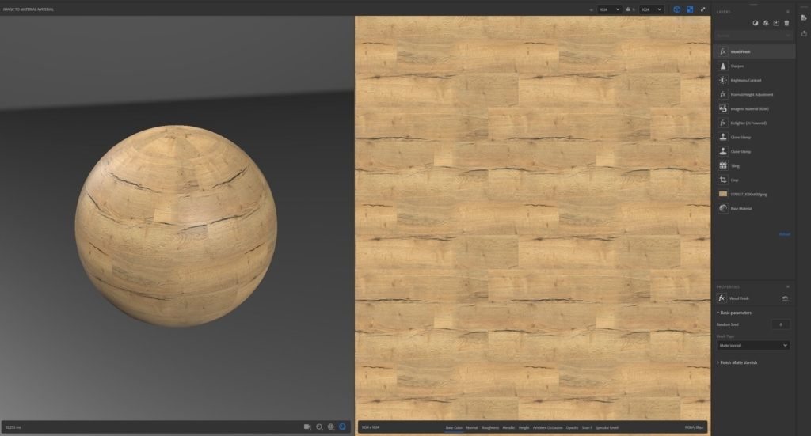The image size is (811, 436).
Task: Switch to the Roughness channel tab
Action: (x=490, y=428)
